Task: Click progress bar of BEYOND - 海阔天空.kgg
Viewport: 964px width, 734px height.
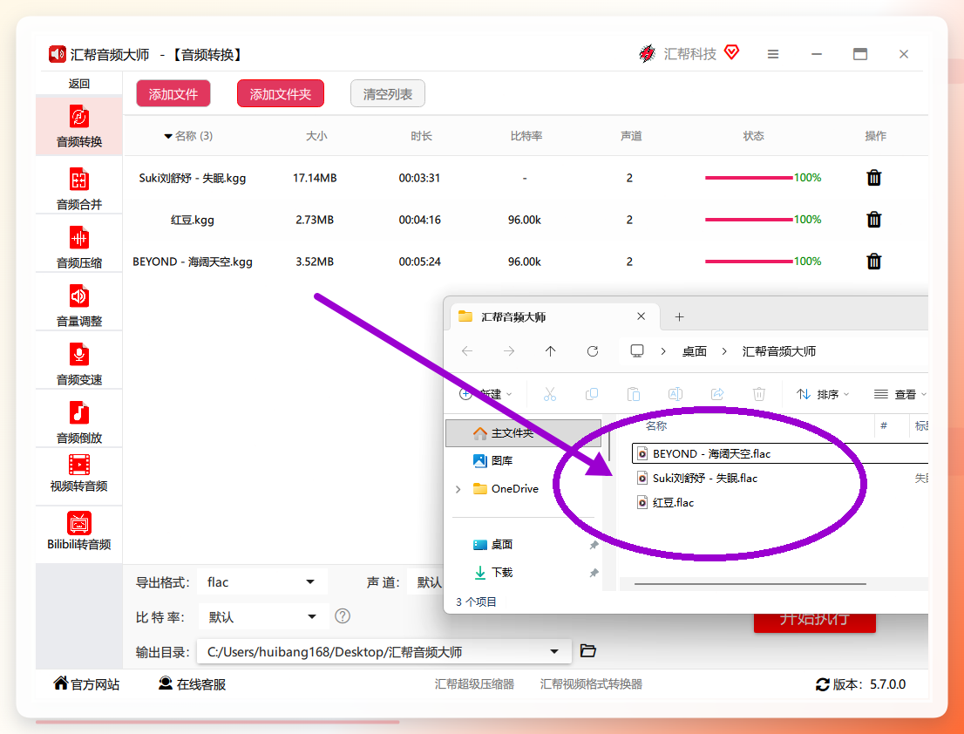Action: (x=749, y=262)
